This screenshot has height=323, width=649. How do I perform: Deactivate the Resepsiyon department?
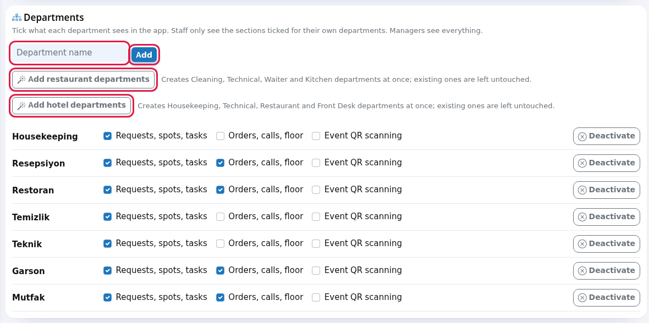pyautogui.click(x=606, y=163)
